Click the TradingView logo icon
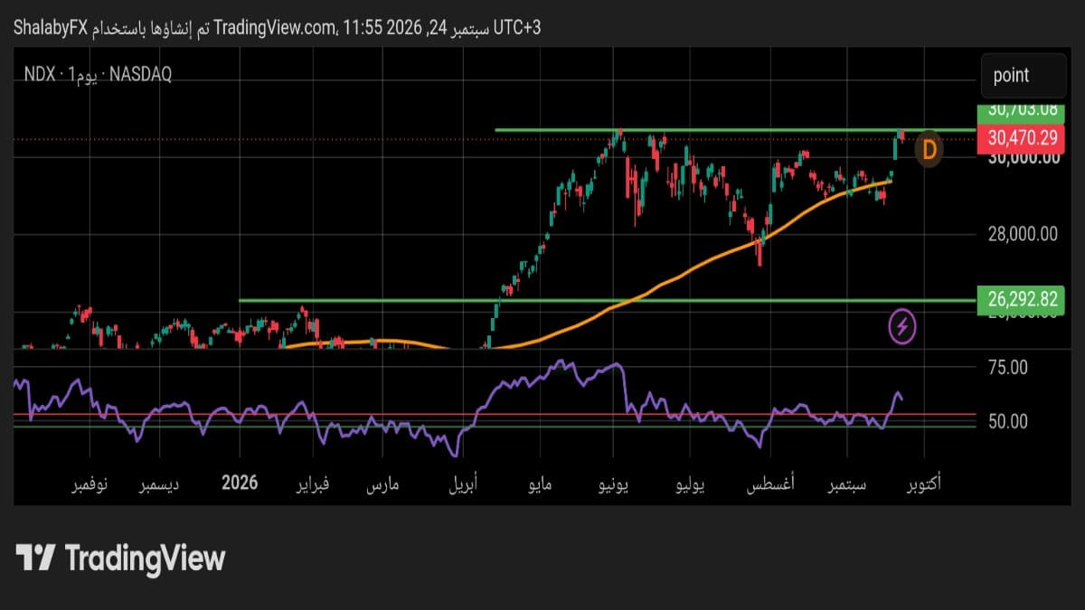 coord(35,558)
